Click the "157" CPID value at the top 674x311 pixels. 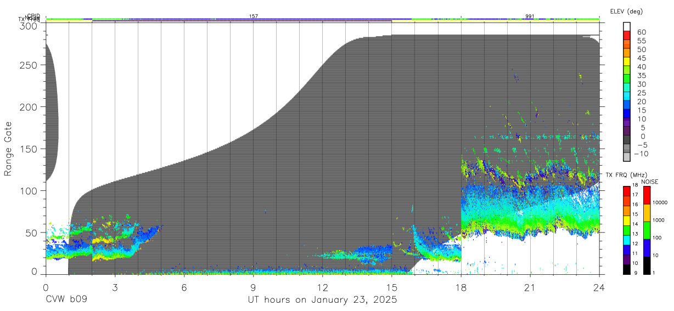point(254,16)
